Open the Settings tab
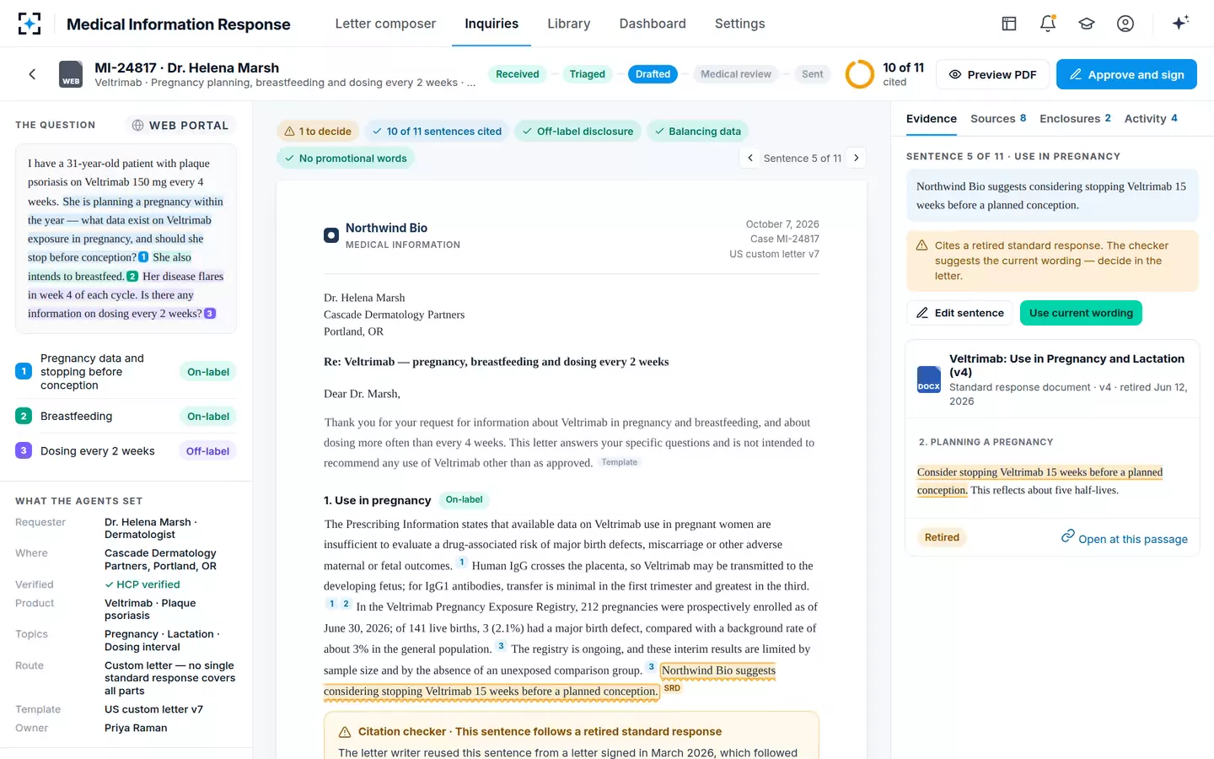The width and height of the screenshot is (1214, 759). click(x=740, y=24)
